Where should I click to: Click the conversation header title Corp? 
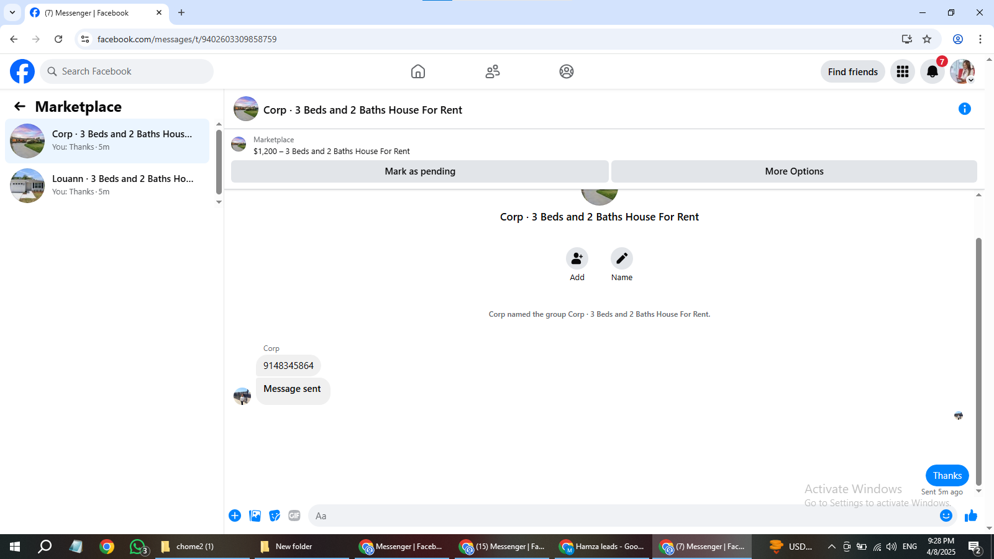(x=363, y=110)
